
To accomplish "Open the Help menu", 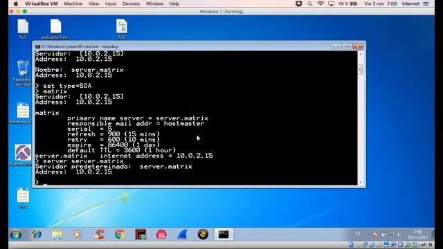I will 174,3.
